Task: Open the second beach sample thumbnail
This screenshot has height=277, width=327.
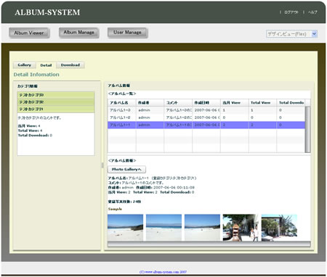Action: click(163, 228)
